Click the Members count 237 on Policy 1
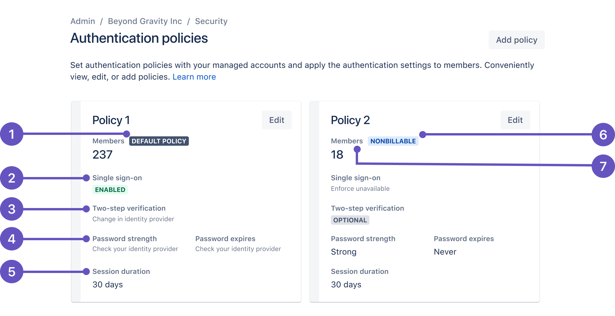 pyautogui.click(x=103, y=154)
